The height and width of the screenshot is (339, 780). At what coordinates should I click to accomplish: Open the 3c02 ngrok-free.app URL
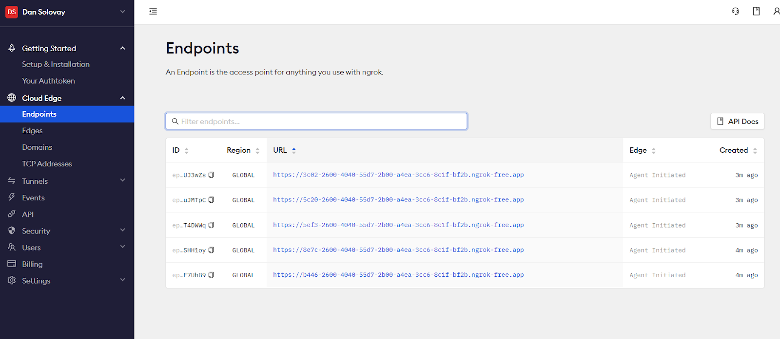point(398,175)
